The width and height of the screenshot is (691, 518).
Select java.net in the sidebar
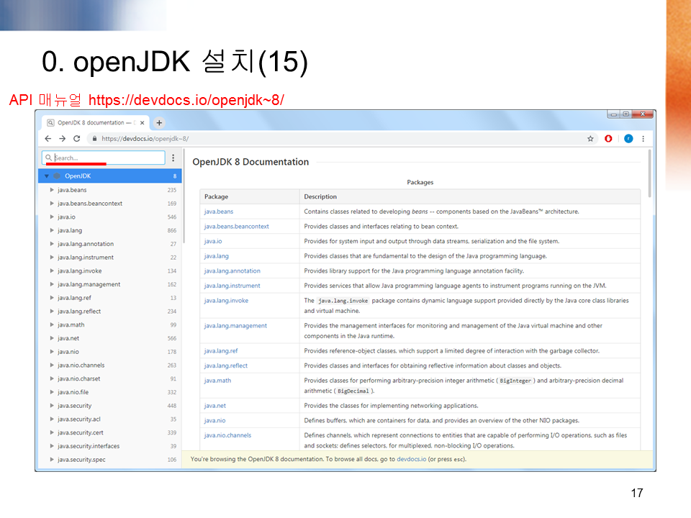[110, 338]
